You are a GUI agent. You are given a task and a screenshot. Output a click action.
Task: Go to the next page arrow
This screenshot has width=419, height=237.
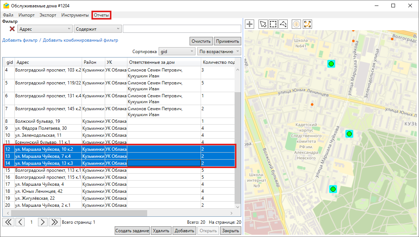[x=43, y=222]
